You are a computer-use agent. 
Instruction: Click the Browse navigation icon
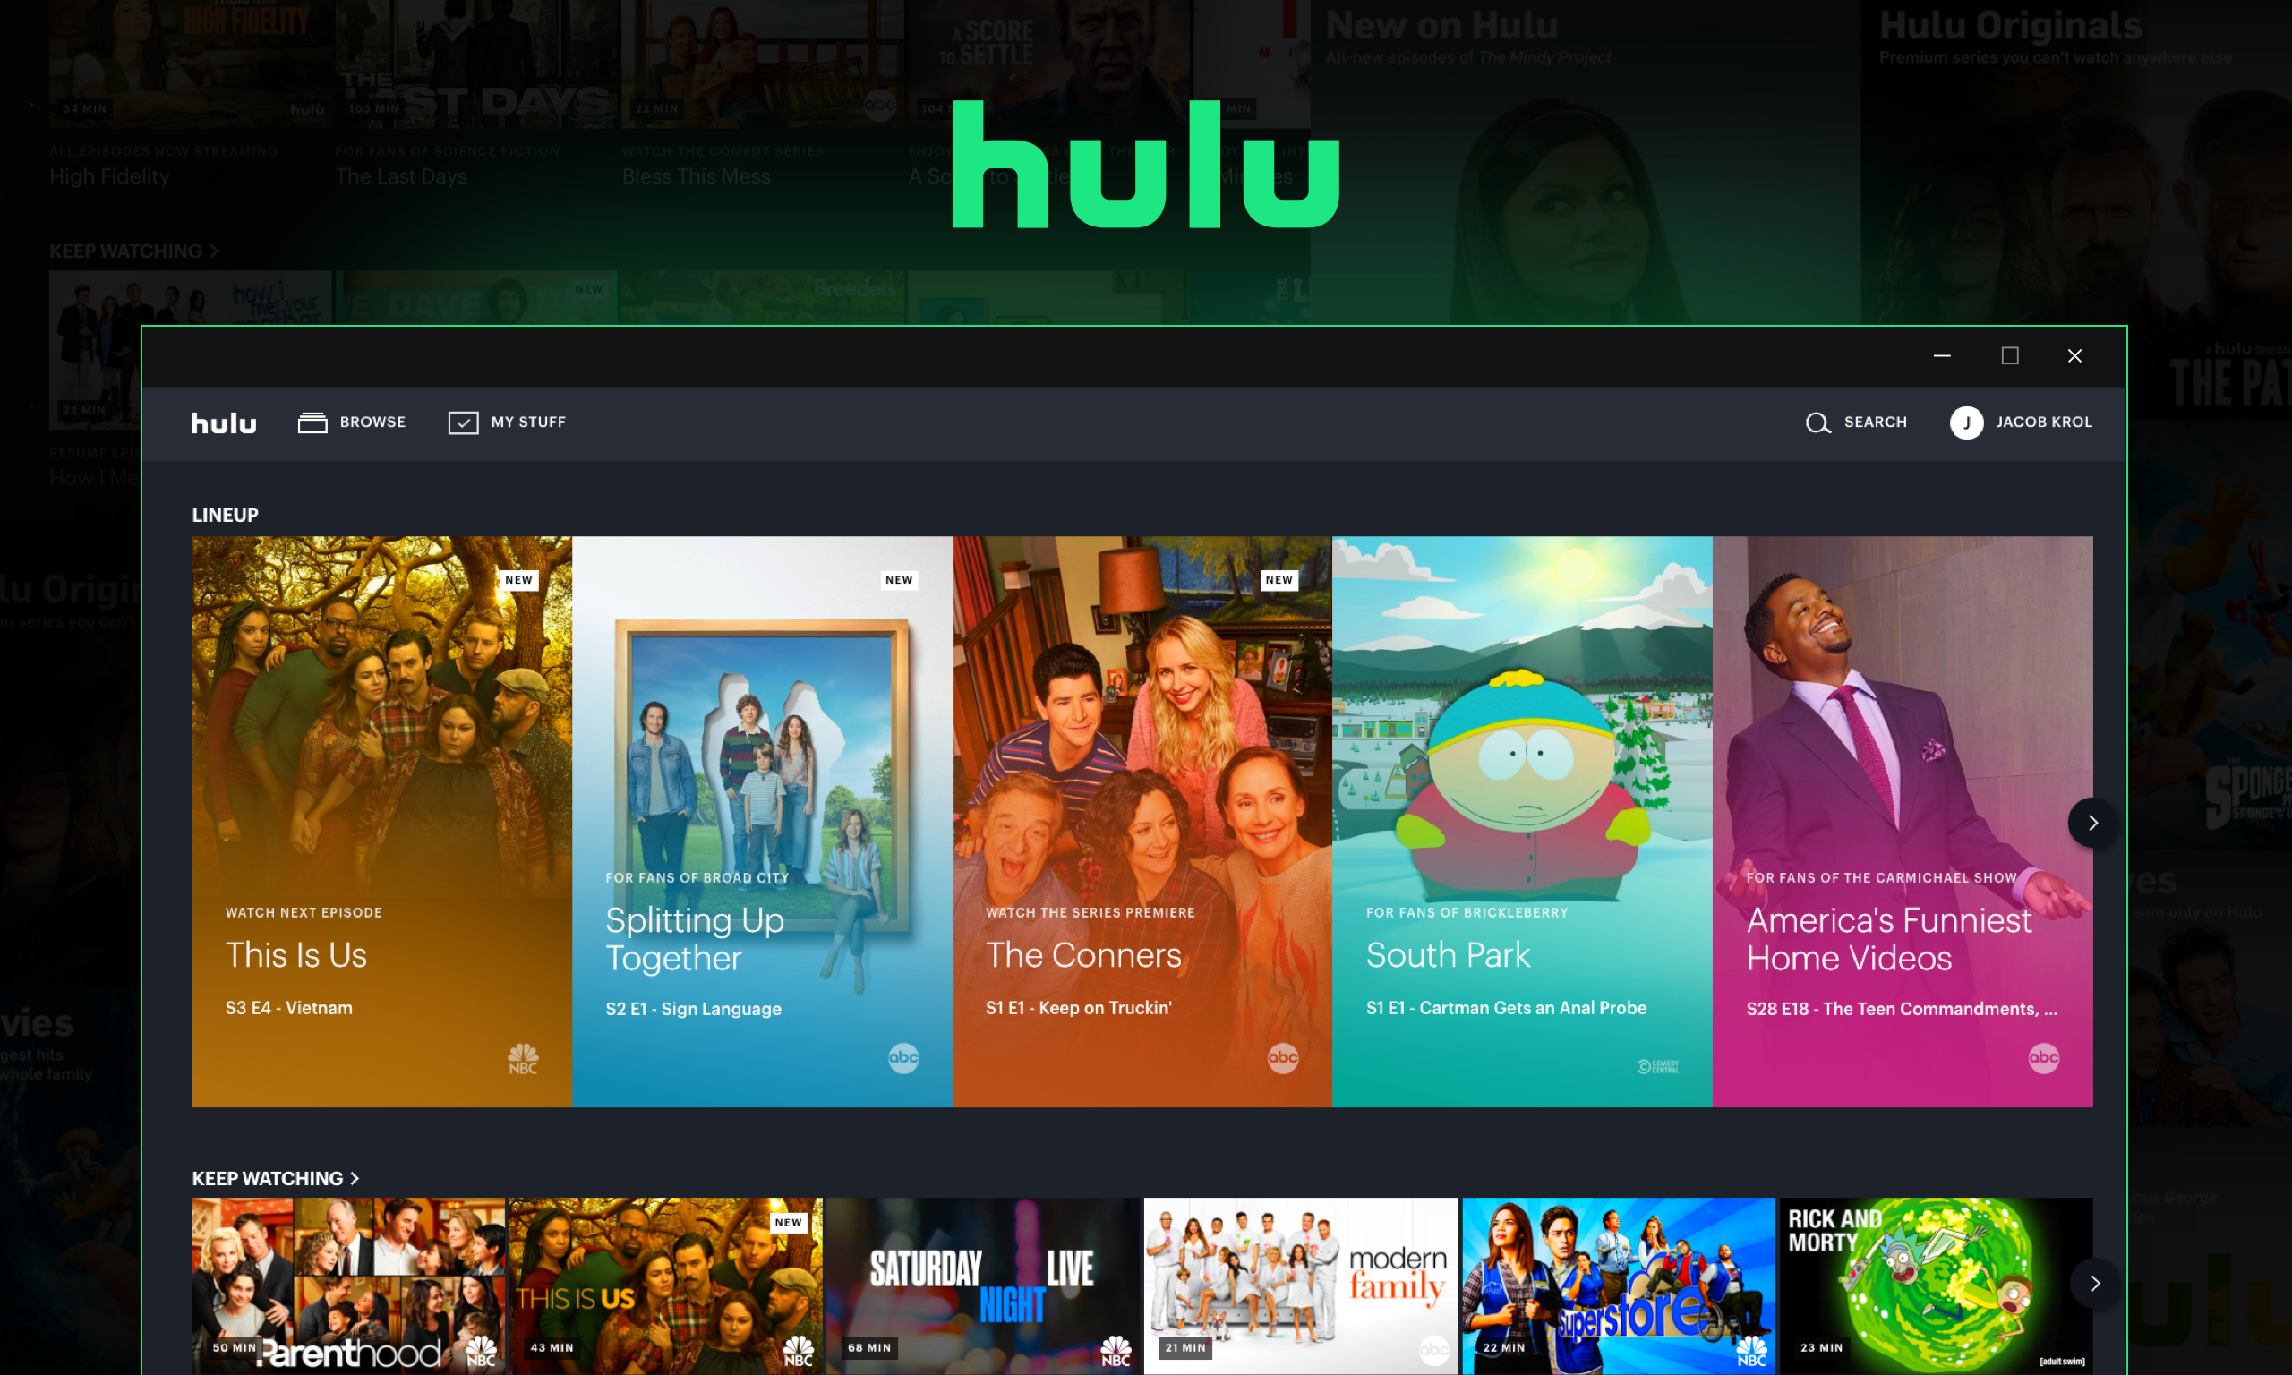(311, 423)
